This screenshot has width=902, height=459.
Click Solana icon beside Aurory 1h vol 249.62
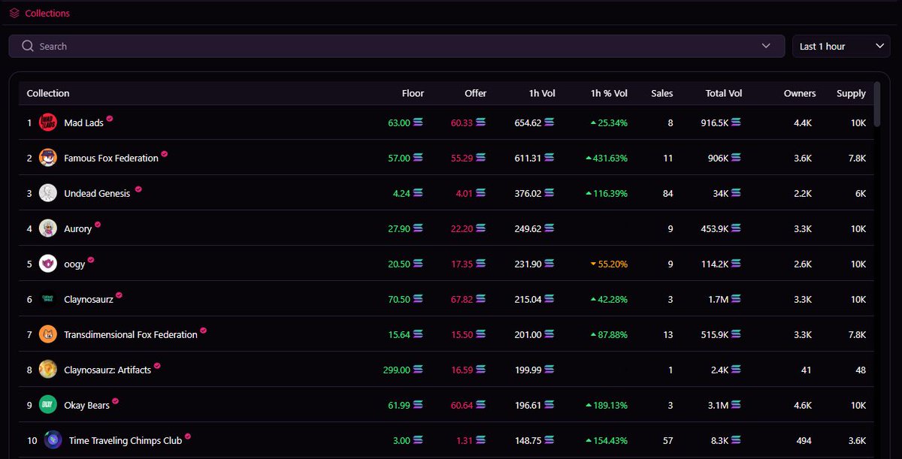(549, 228)
